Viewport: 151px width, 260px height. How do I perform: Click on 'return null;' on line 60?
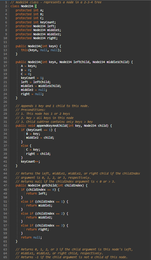click(31, 237)
